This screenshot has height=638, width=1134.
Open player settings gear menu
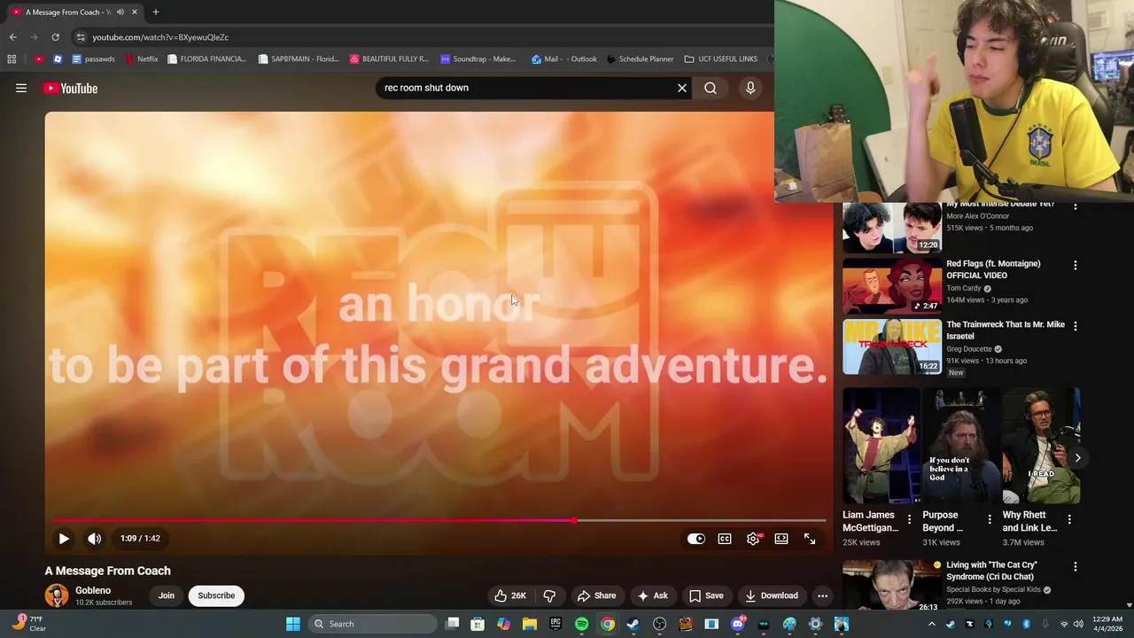[753, 538]
